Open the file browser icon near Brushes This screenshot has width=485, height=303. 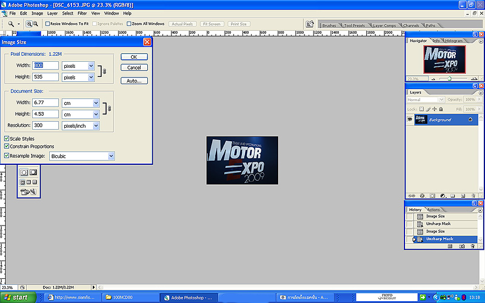pos(310,24)
